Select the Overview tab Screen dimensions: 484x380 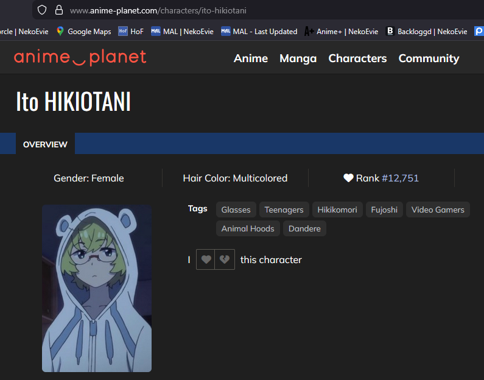(46, 144)
